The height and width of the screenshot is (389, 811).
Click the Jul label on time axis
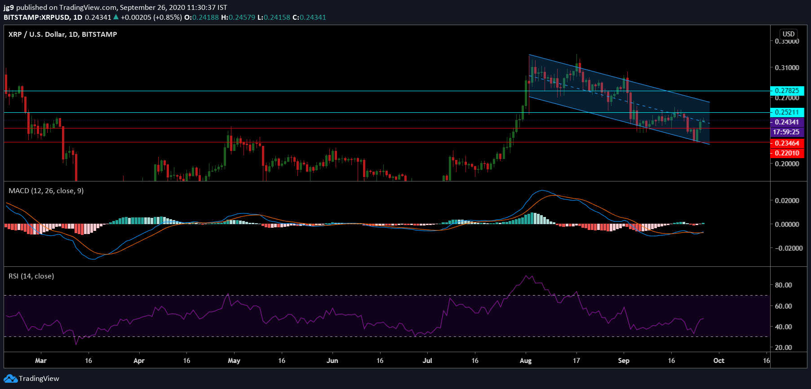pos(427,361)
